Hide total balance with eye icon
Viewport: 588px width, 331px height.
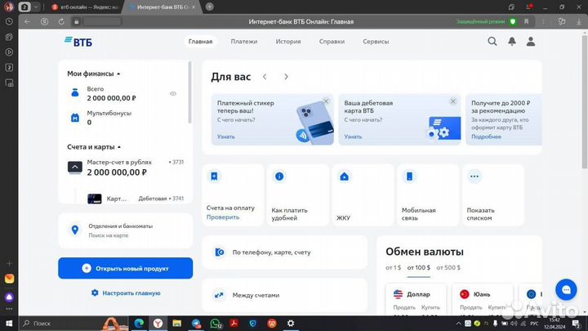tap(173, 93)
